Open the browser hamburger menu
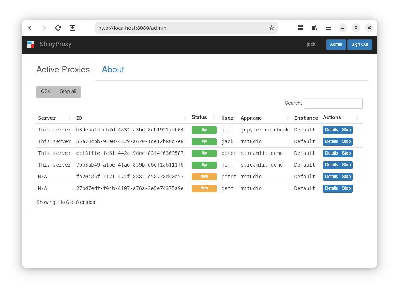The width and height of the screenshot is (399, 292). tap(329, 28)
